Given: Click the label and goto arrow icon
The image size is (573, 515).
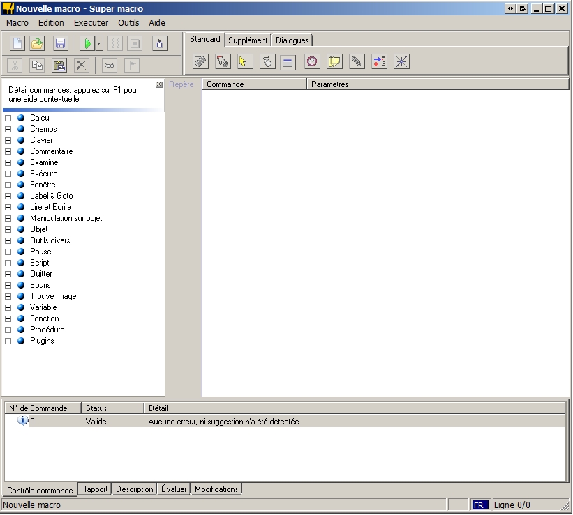Looking at the screenshot, I should tap(379, 61).
